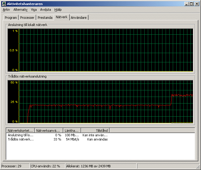This screenshot has width=201, height=170.
Task: Go to the Prestanda tab
Action: [45, 18]
